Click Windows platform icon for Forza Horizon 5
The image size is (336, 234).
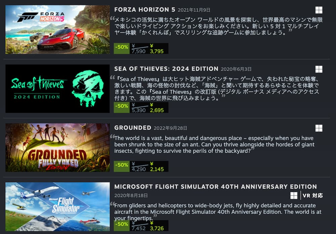[319, 10]
